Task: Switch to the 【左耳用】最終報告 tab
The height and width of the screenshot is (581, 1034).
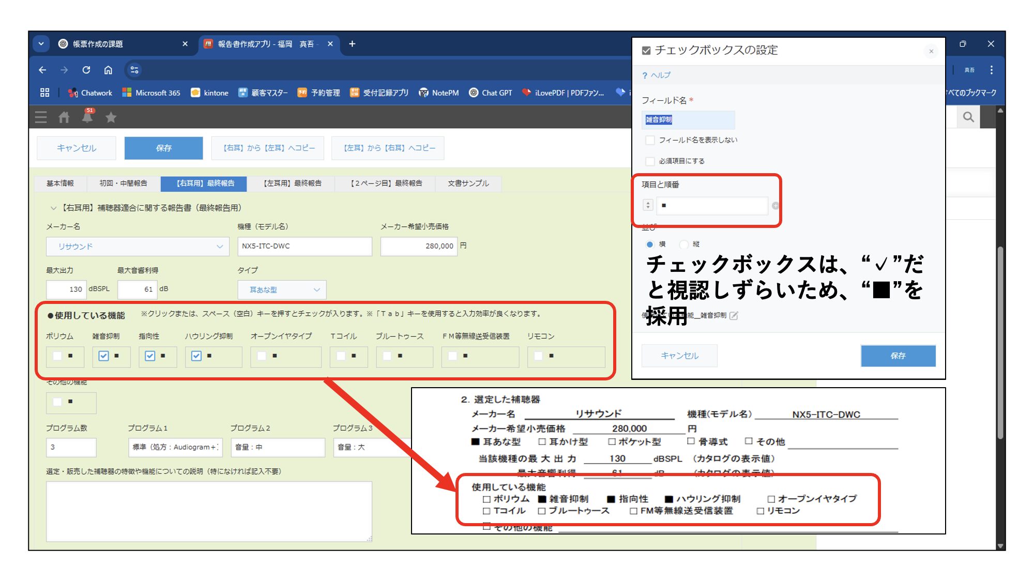Action: pos(292,184)
